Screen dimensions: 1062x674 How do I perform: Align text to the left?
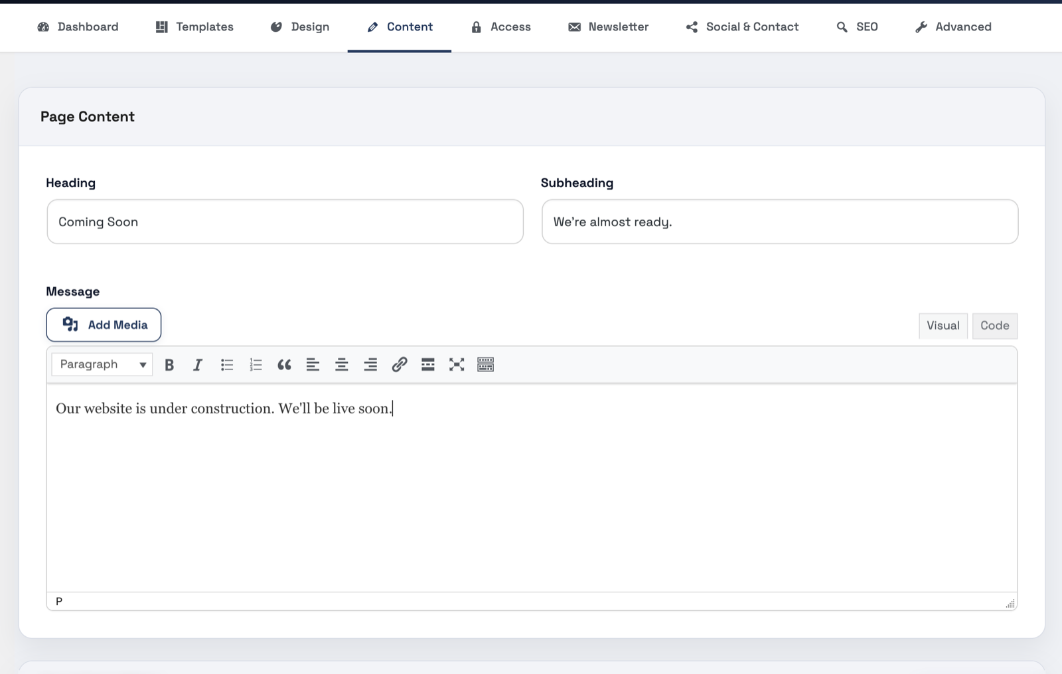point(313,365)
